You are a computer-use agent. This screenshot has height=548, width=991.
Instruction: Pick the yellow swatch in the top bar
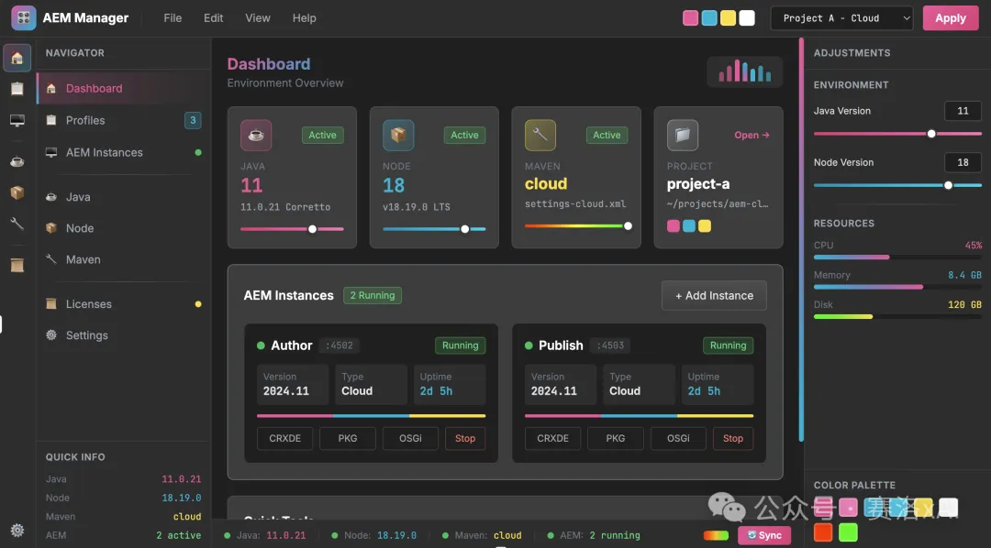tap(728, 18)
